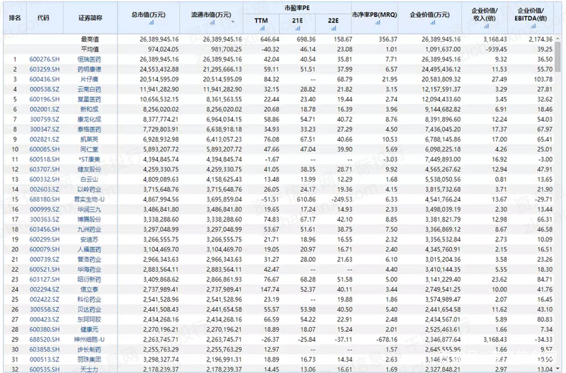
Task: Click rank number 20 in 排名 column
Action: tap(15, 250)
